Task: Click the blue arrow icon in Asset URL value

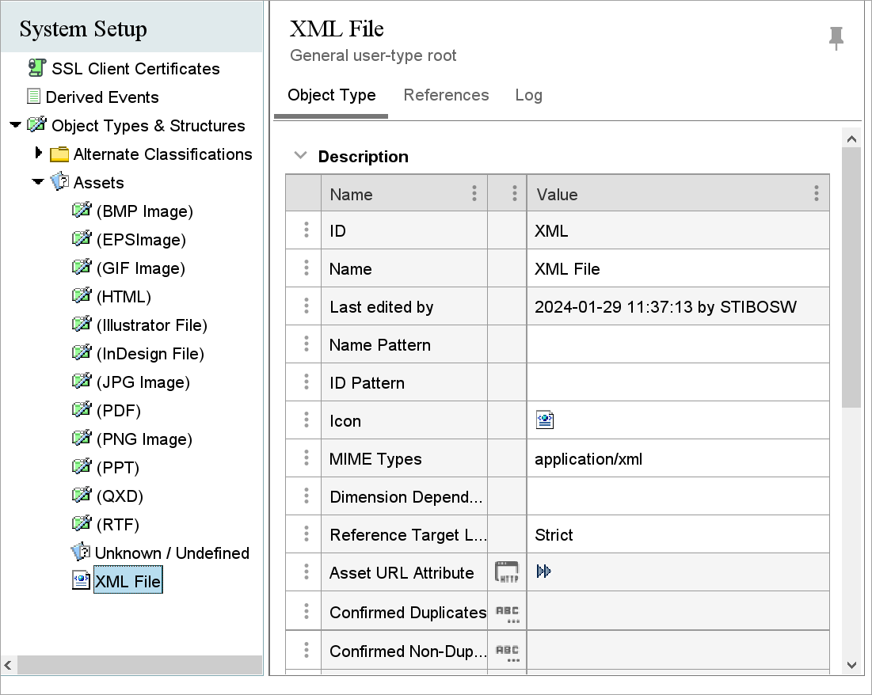Action: click(x=543, y=572)
